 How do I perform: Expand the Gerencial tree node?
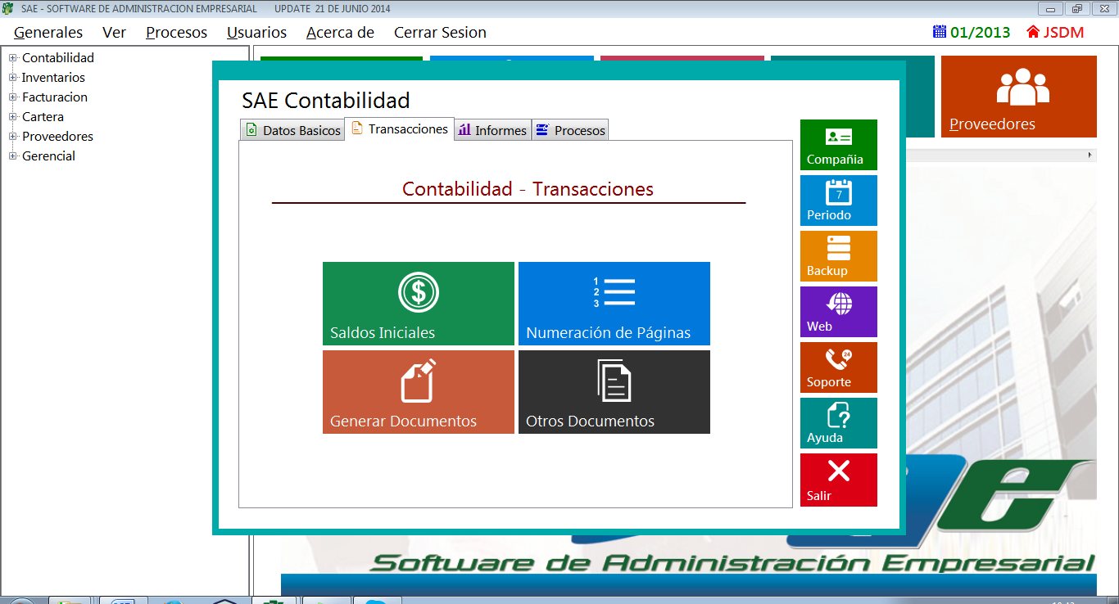click(12, 156)
